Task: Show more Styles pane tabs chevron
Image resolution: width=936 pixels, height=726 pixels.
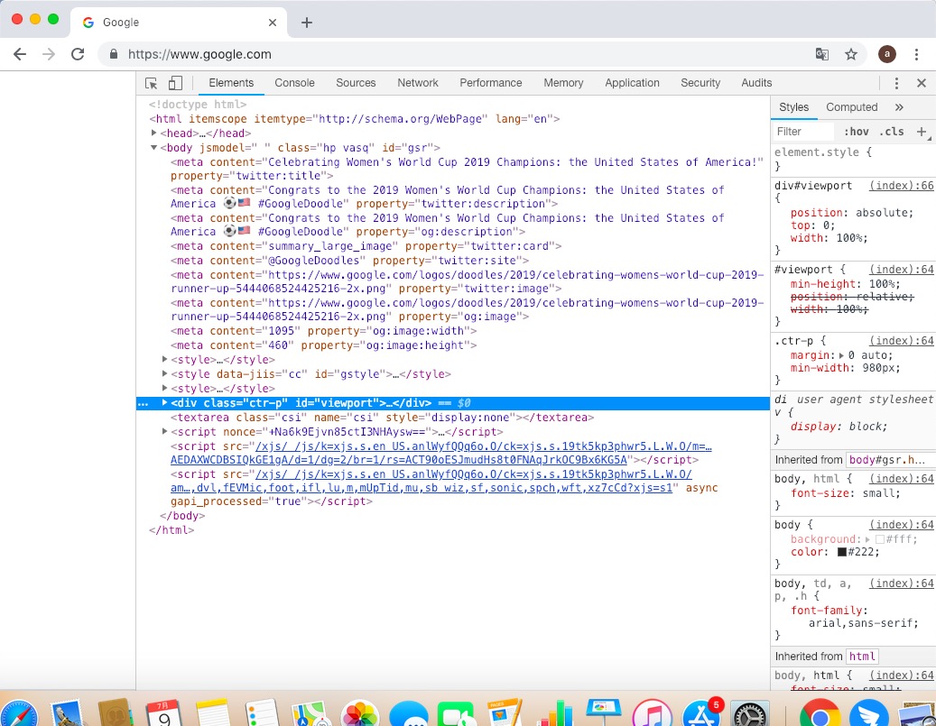Action: point(900,107)
